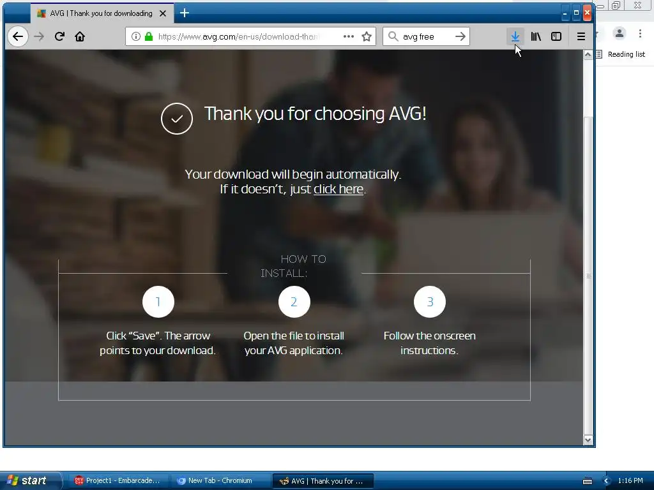This screenshot has width=654, height=490.
Task: Bookmark this page with the star
Action: pos(367,36)
